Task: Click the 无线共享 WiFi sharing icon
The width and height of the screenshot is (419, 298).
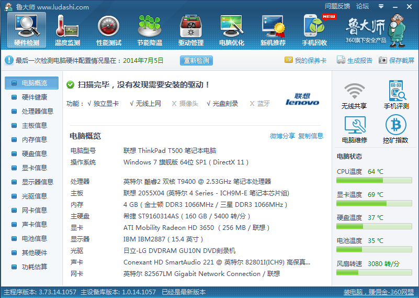Action: click(x=354, y=95)
